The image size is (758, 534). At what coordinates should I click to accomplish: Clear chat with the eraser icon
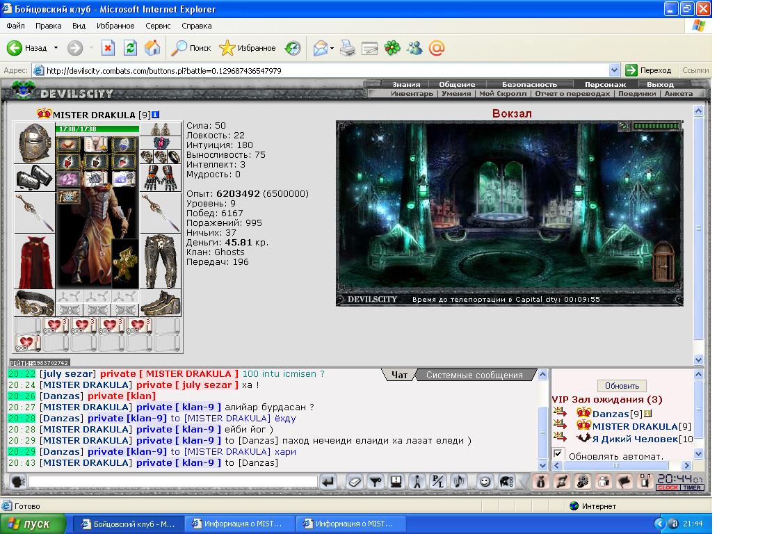(x=355, y=481)
